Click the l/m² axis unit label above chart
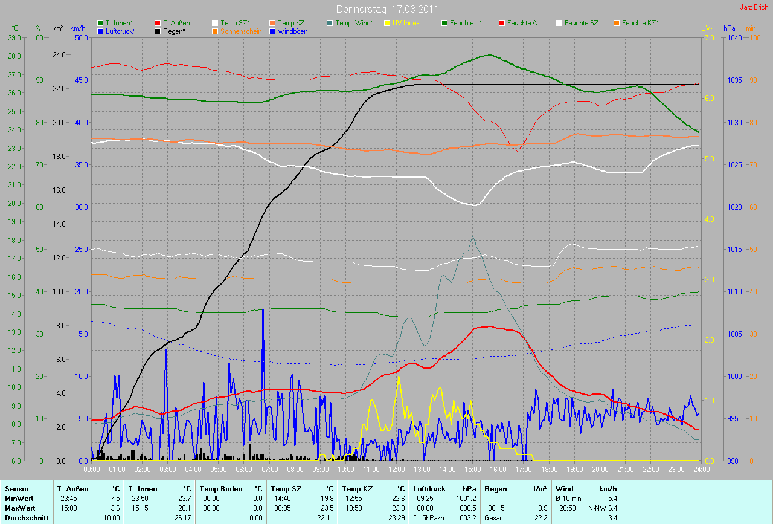Viewport: 773px width, 524px height. (x=58, y=28)
